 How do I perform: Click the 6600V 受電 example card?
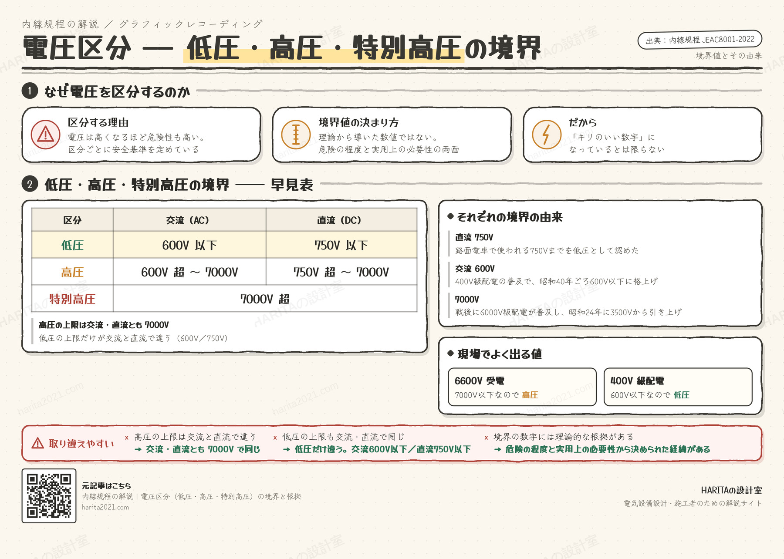(x=522, y=387)
